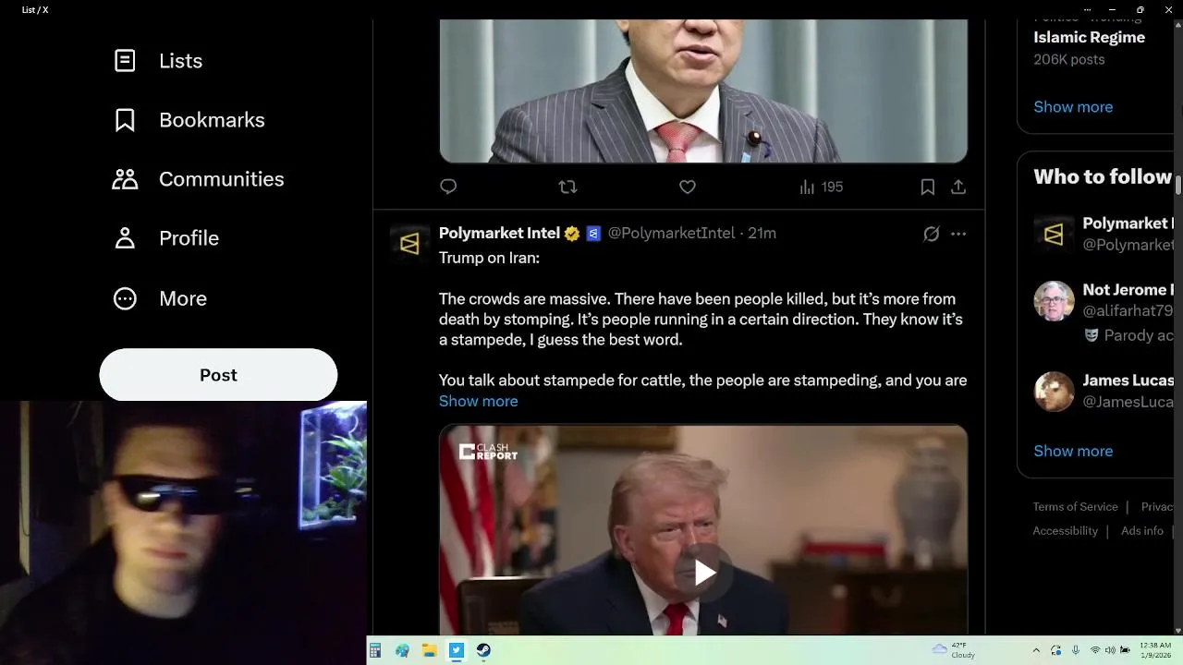The width and height of the screenshot is (1183, 665).
Task: Expand the More menu in sidebar
Action: click(x=160, y=298)
